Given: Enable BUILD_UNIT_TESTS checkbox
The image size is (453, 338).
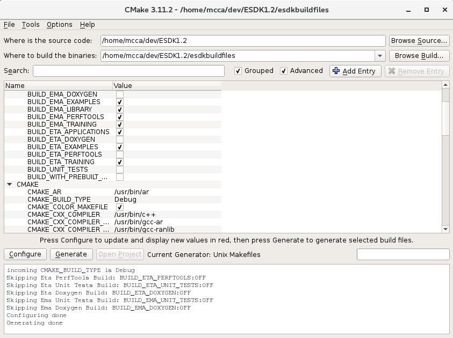Looking at the screenshot, I should [120, 170].
